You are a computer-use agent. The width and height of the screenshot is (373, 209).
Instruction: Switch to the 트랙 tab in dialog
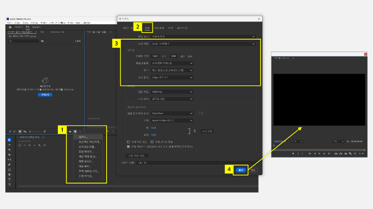[171, 28]
